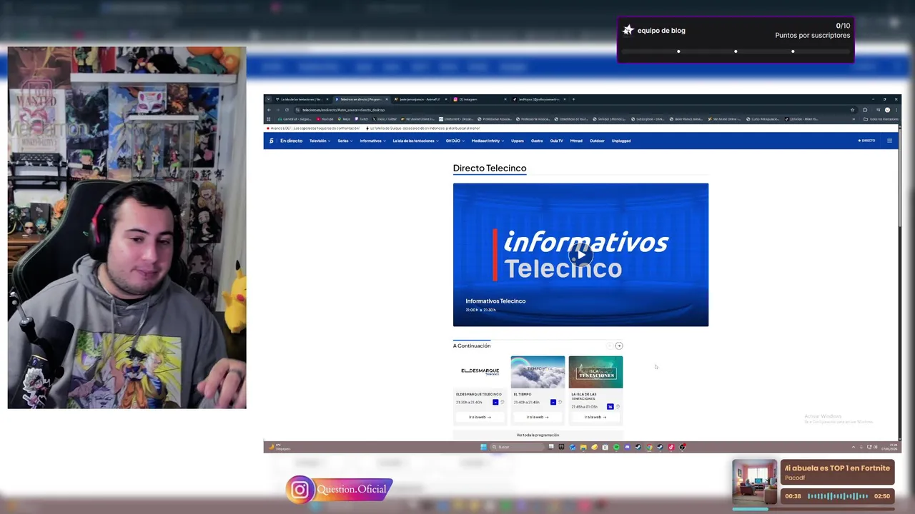The width and height of the screenshot is (915, 514).
Task: Click the reminder icon on La Isla card
Action: tap(618, 406)
